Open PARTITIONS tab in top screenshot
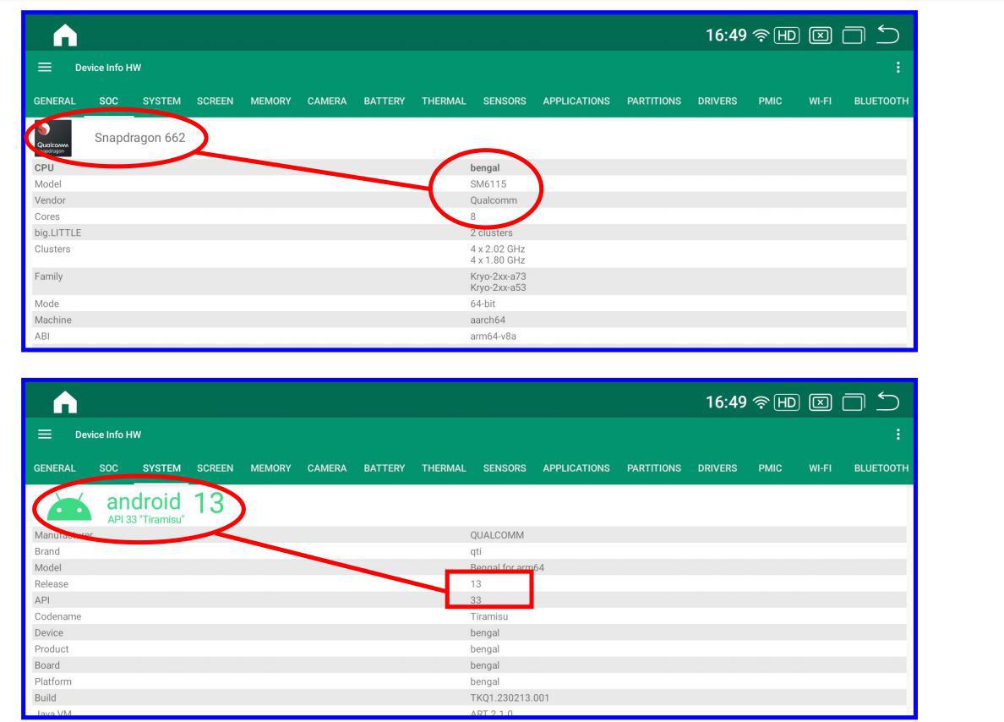Viewport: 1004px width, 722px height. point(654,101)
